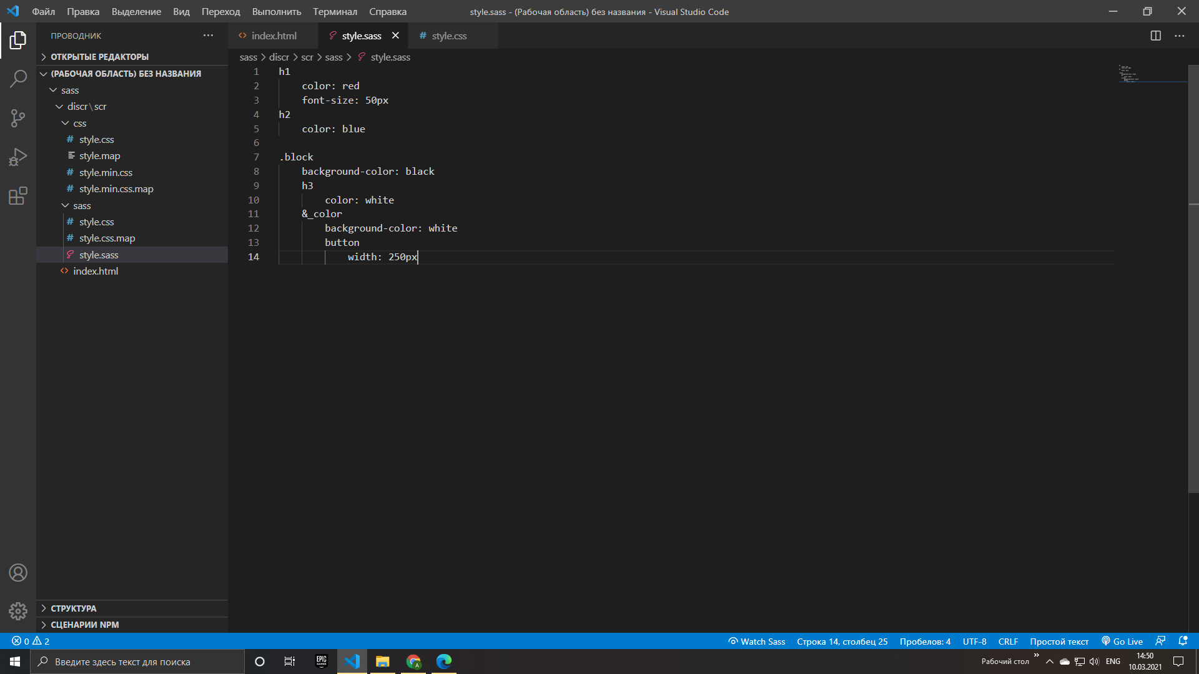This screenshot has height=674, width=1199.
Task: Change file encoding UTF-8
Action: [974, 642]
